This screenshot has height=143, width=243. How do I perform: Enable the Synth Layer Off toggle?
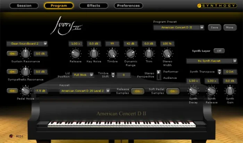coord(219,51)
